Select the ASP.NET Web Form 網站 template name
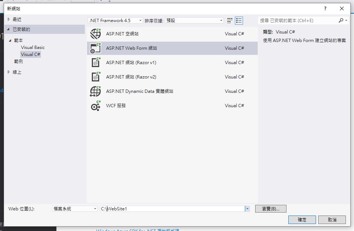 pyautogui.click(x=132, y=48)
